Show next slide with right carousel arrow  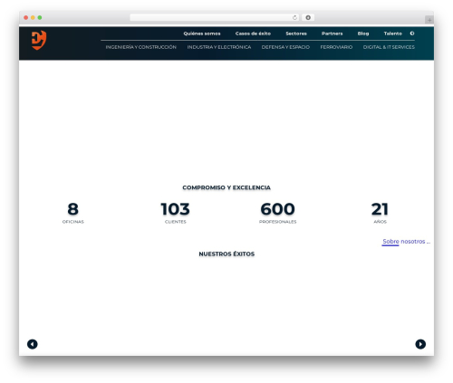click(420, 344)
